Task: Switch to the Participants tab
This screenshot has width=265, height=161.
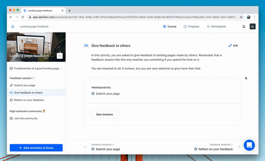Action: [x=216, y=26]
